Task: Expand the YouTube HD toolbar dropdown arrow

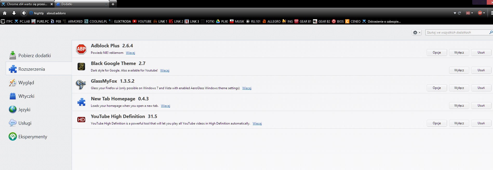Action: click(472, 13)
